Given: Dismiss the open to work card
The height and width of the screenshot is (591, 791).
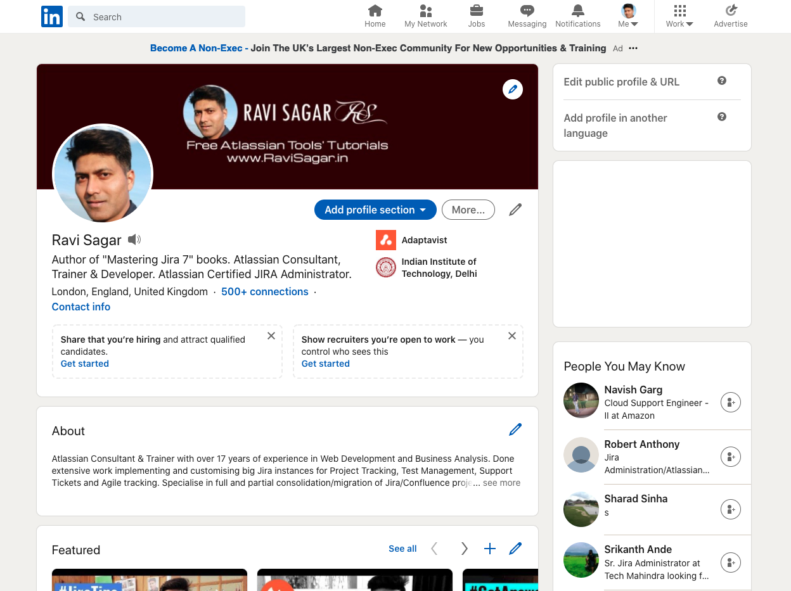Looking at the screenshot, I should click(x=512, y=336).
